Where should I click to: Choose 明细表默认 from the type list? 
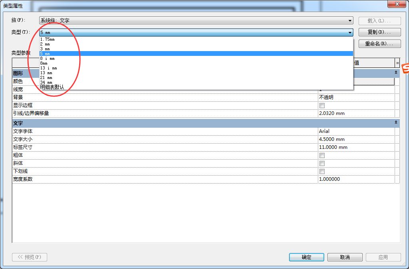point(196,87)
